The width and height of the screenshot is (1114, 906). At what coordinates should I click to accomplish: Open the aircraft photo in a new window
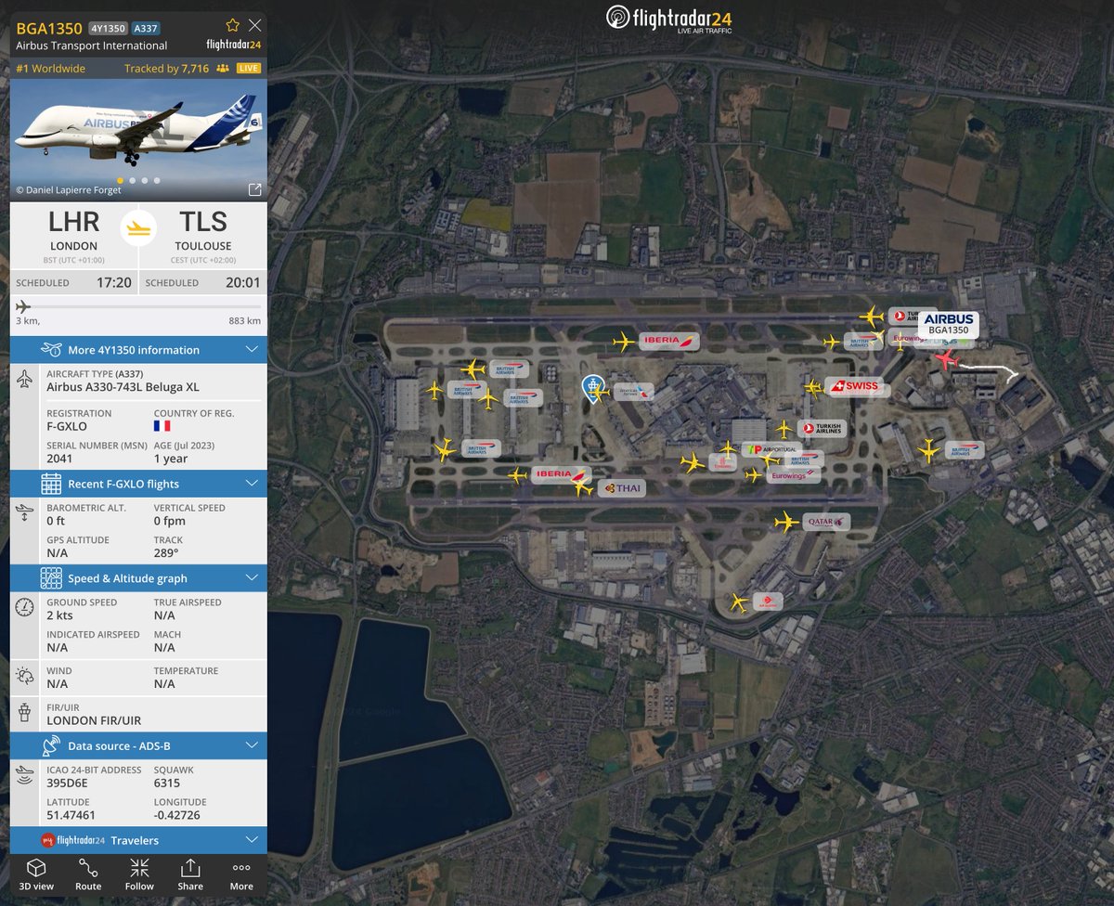pos(254,189)
